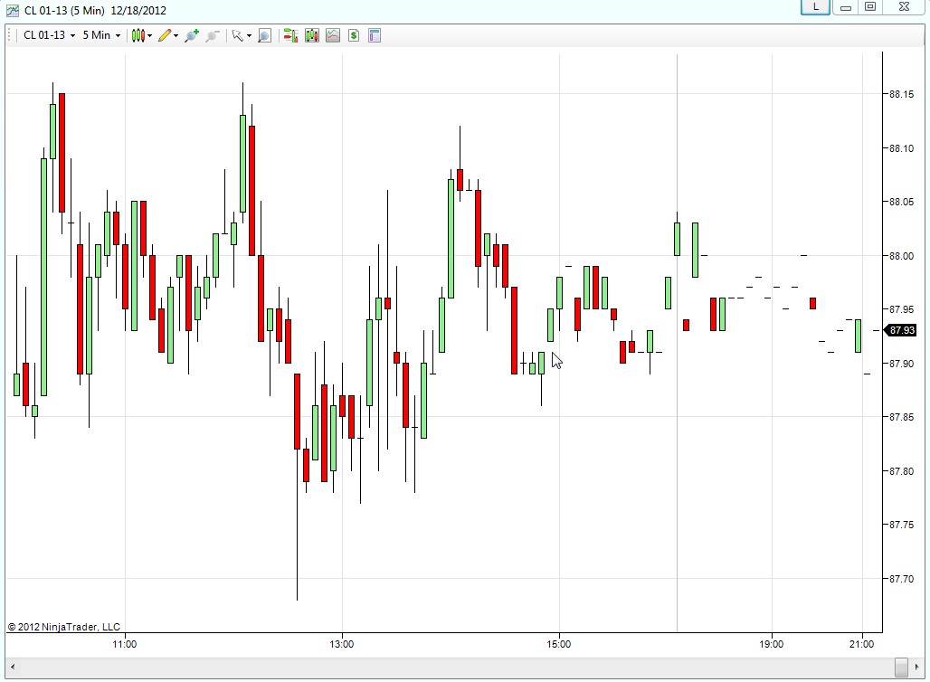Click the zoom frame magnifier icon

[x=264, y=35]
